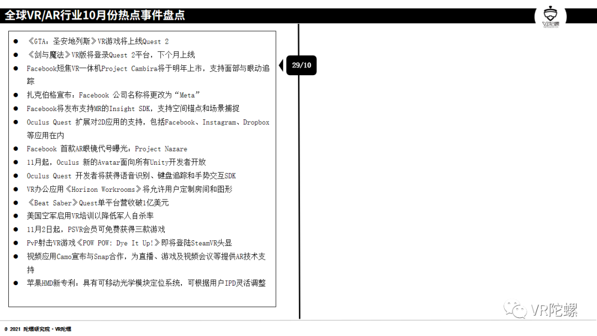Click the line Oculus Quest 扩展对2D应用的支持

[148, 129]
